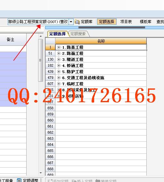
Task: Click the scrollbar up arrow
Action: point(41,36)
